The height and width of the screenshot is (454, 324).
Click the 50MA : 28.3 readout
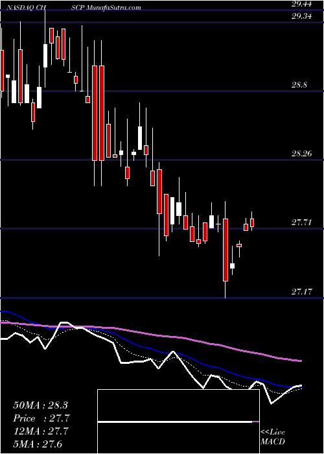point(40,405)
